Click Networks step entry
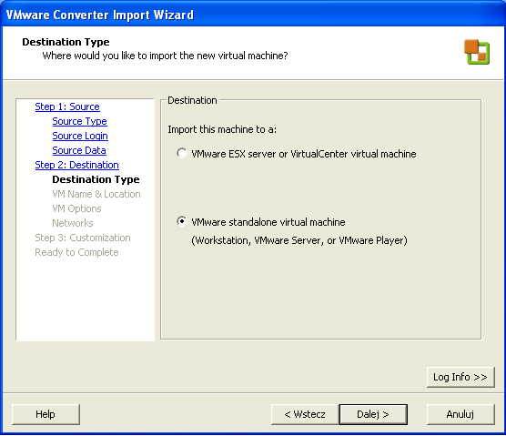Viewport: 506px width, 436px height. (x=72, y=223)
